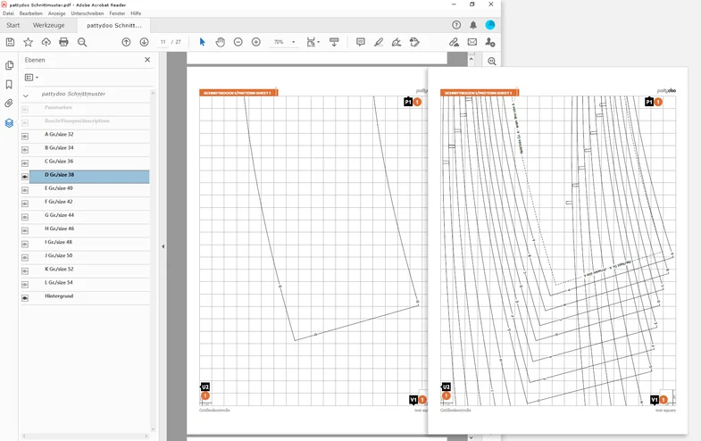701x441 pixels.
Task: Open the attachments paperclip panel
Action: [9, 104]
